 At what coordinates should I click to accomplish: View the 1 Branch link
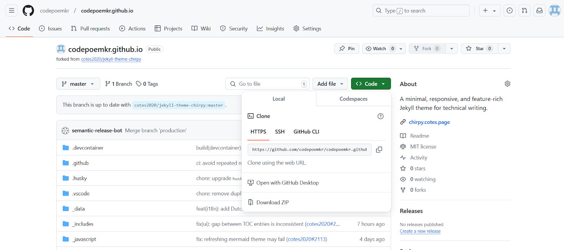click(x=118, y=84)
